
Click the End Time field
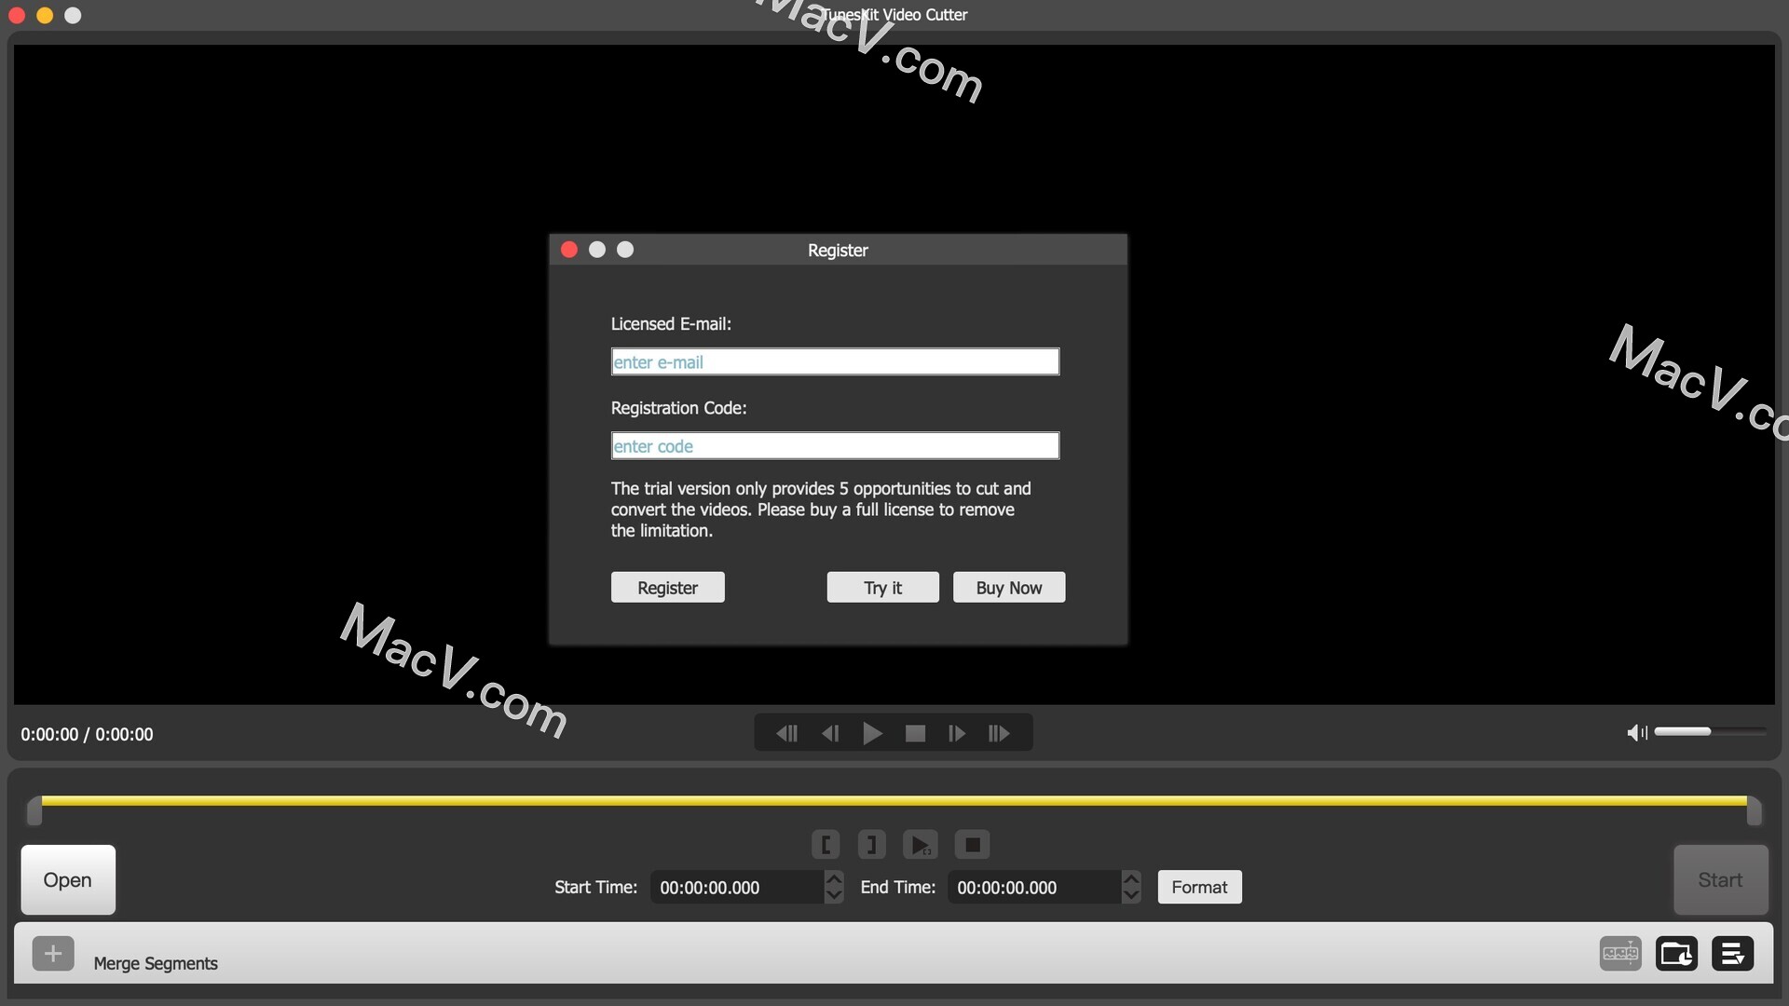[x=1034, y=887]
